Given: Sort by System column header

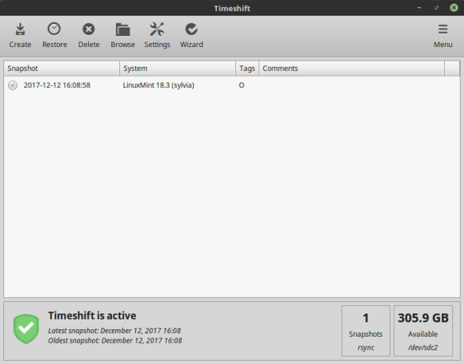Looking at the screenshot, I should tap(177, 68).
